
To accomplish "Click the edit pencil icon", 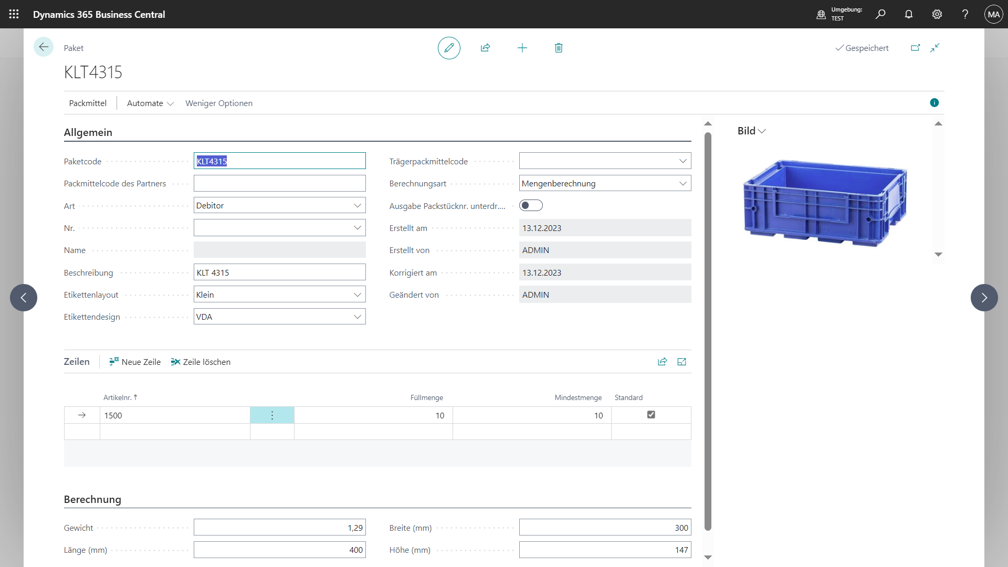I will (449, 48).
